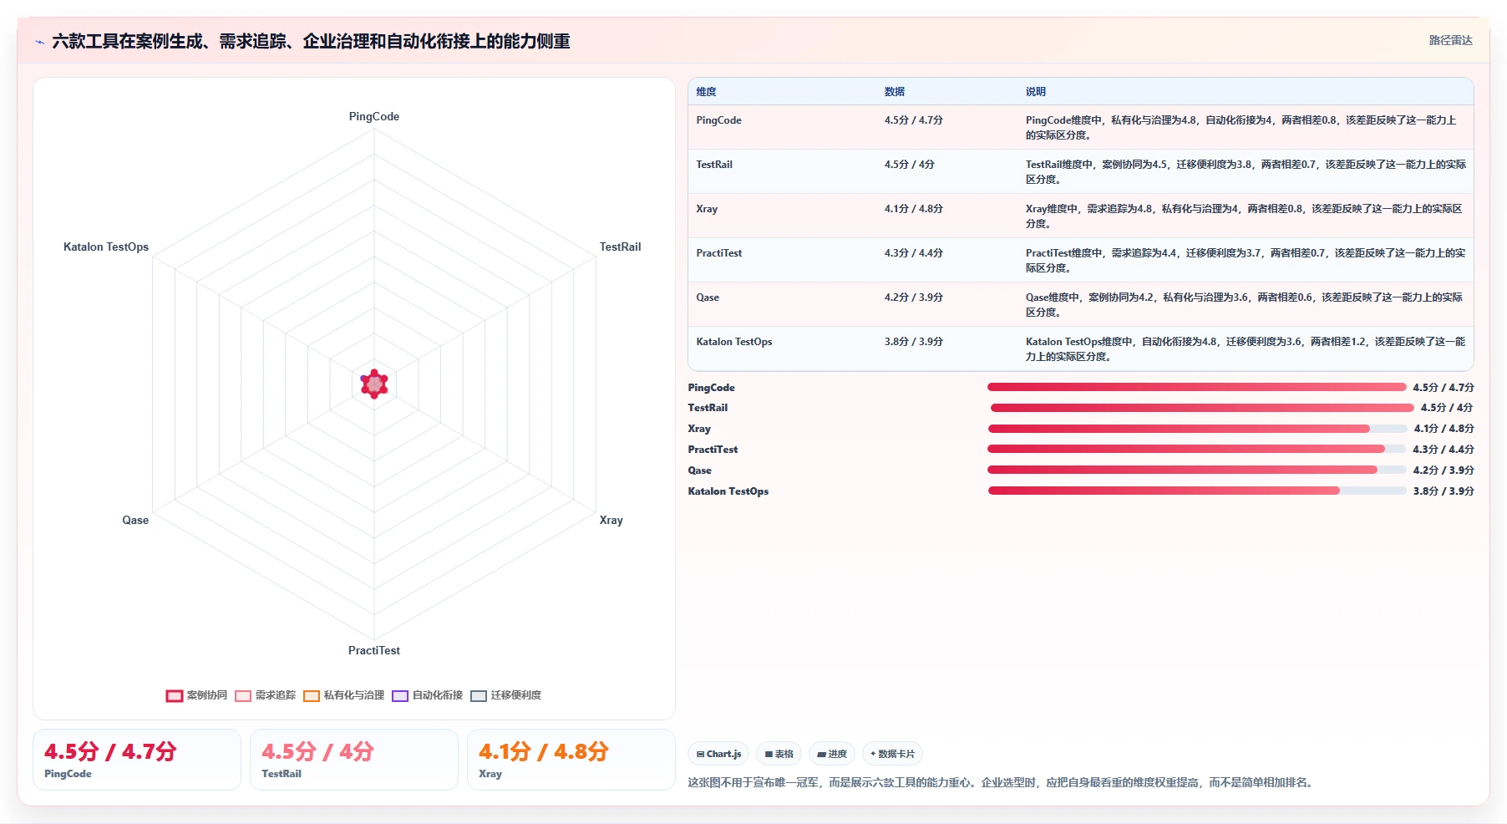Click the PractiTest progress bar
The height and width of the screenshot is (824, 1507).
(1196, 450)
